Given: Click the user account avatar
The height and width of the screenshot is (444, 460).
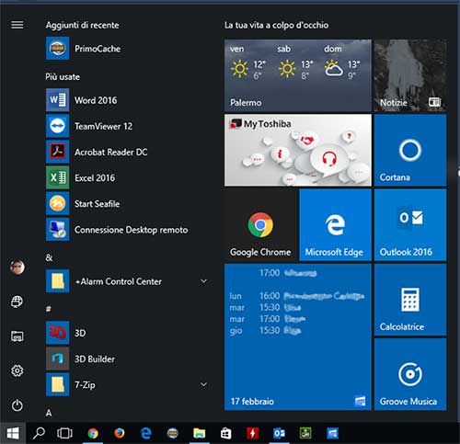Looking at the screenshot, I should (17, 268).
